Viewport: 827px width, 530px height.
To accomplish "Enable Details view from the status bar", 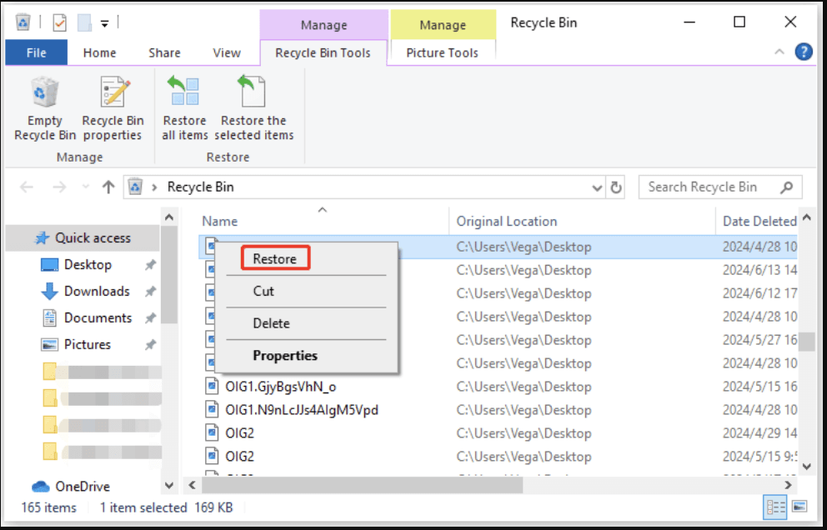I will click(775, 507).
